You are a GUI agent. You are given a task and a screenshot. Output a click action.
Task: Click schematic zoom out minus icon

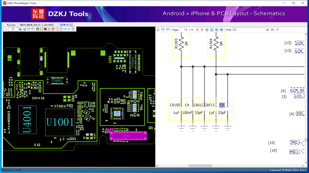pos(217,30)
